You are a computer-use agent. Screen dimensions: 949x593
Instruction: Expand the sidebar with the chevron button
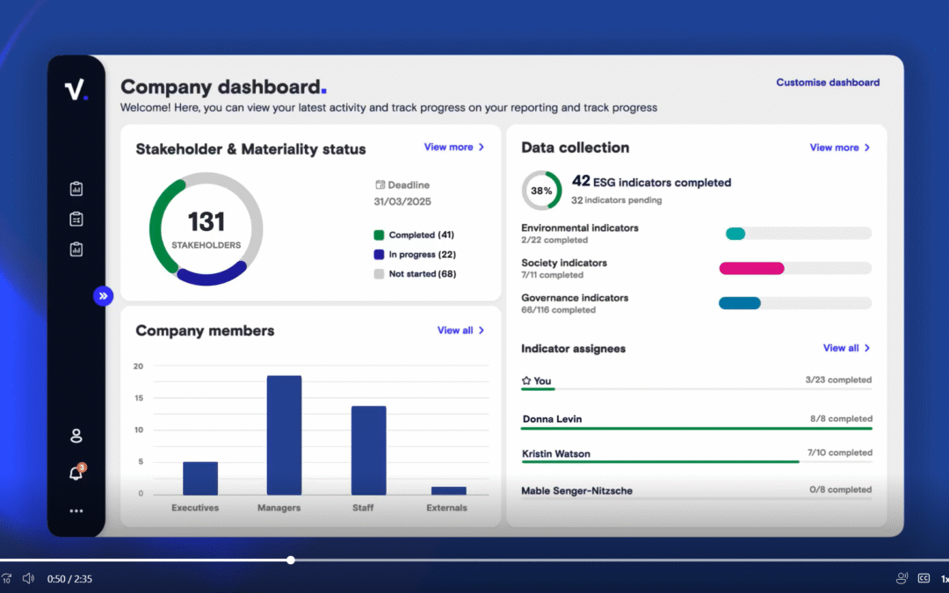[x=104, y=296]
